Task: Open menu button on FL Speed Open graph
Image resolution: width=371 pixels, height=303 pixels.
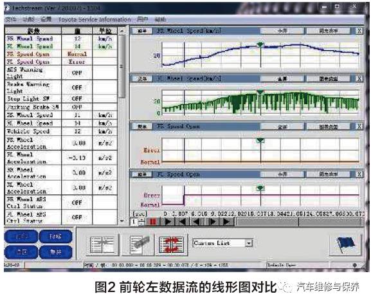Action: click(141, 174)
